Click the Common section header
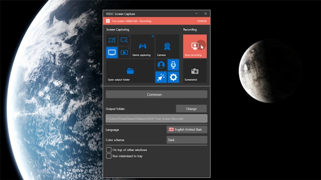The width and height of the screenshot is (321, 180). [157, 95]
